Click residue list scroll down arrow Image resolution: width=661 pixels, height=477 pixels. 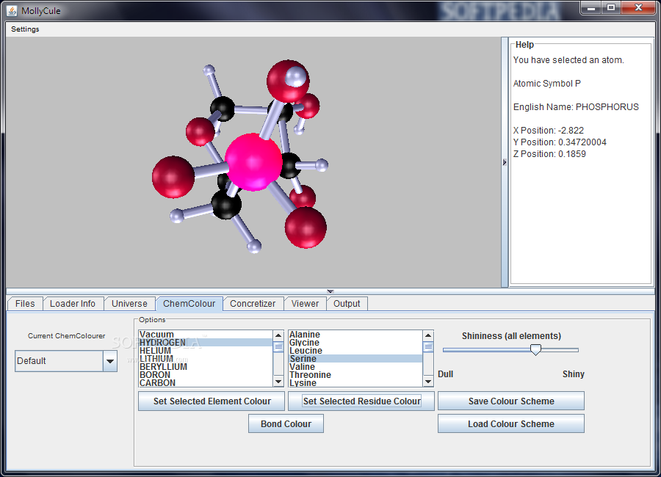(x=428, y=382)
